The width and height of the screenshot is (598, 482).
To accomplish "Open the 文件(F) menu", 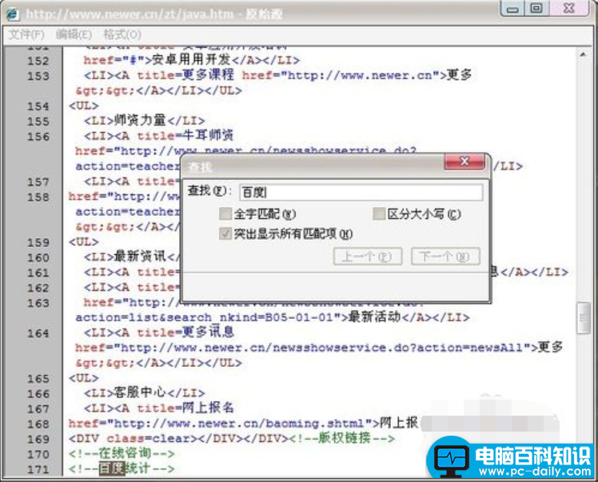I will [26, 34].
